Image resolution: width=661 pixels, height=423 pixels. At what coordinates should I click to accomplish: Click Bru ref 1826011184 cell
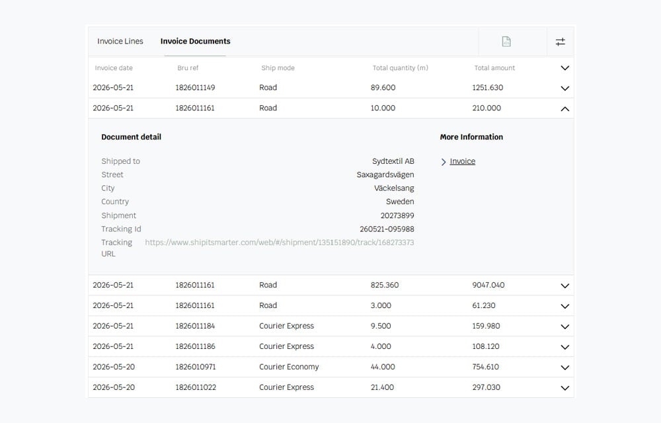(x=195, y=326)
